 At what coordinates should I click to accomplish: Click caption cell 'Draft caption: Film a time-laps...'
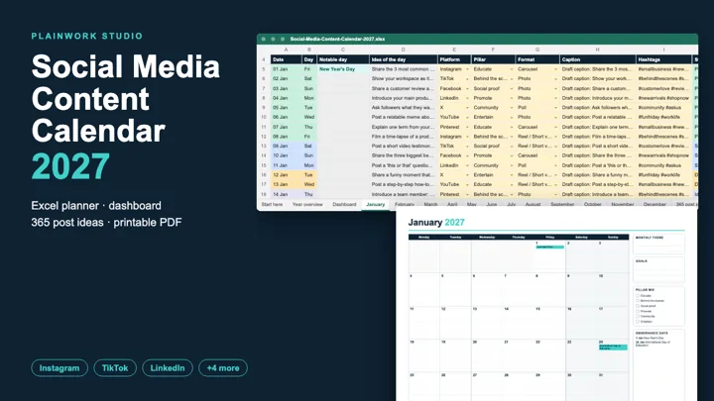click(597, 137)
